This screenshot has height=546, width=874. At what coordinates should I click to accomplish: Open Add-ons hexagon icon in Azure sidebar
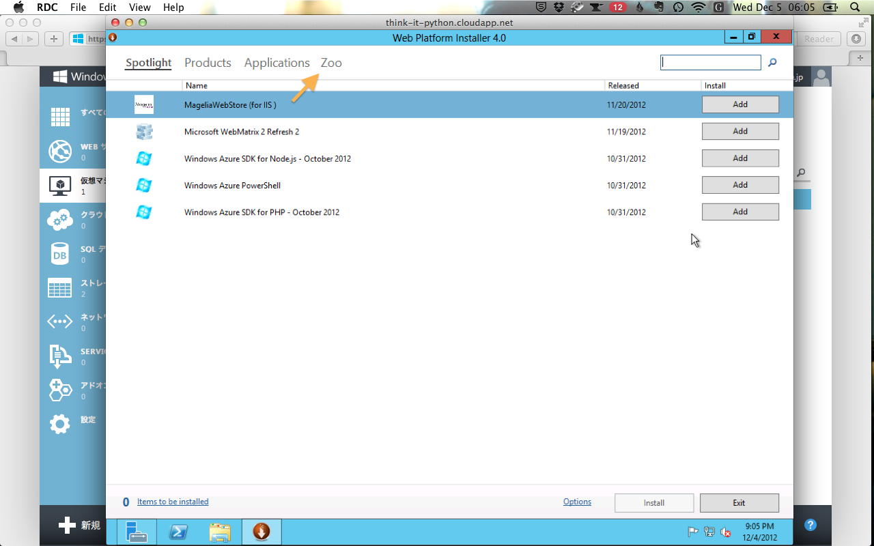point(60,390)
